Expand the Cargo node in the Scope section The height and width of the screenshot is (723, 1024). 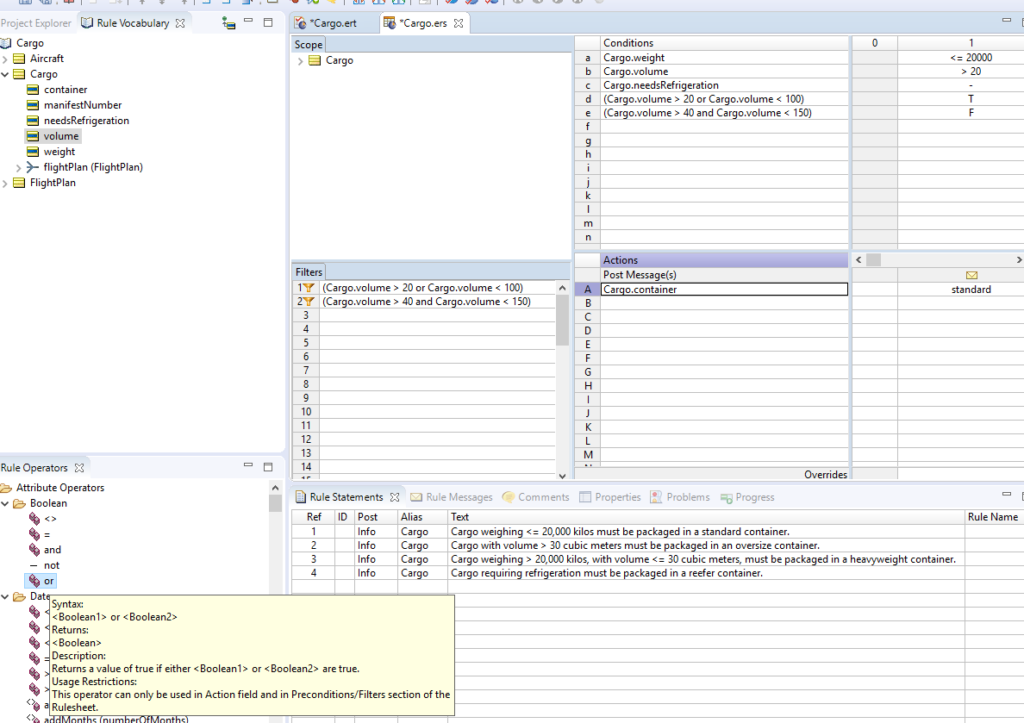(300, 60)
